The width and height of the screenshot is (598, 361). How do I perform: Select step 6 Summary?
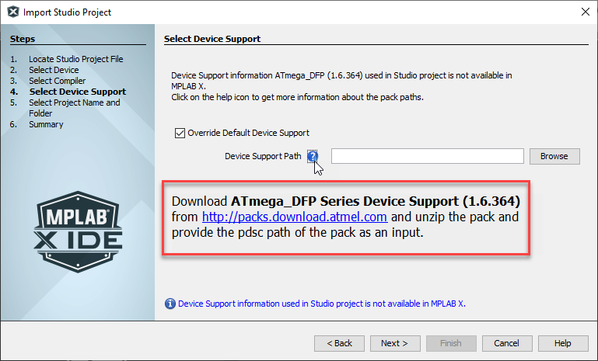click(x=46, y=124)
